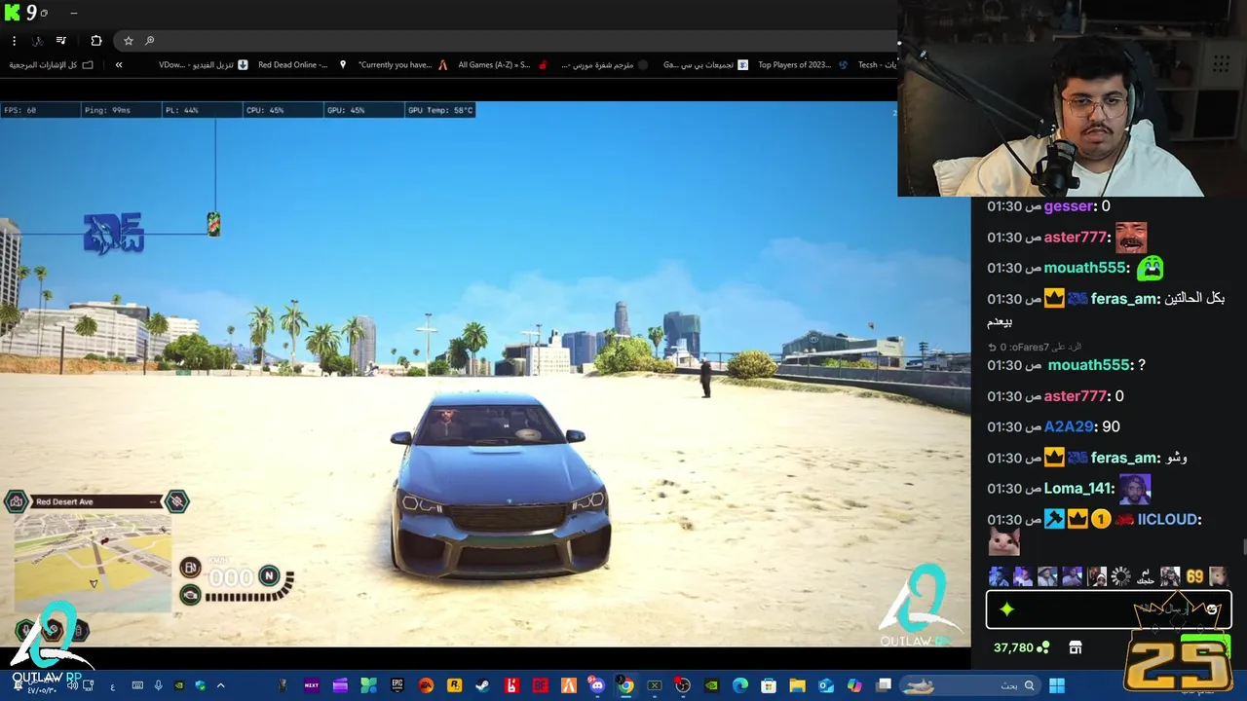This screenshot has width=1247, height=701.
Task: Open Rockstar Games Launcher from the taskbar
Action: point(454,686)
